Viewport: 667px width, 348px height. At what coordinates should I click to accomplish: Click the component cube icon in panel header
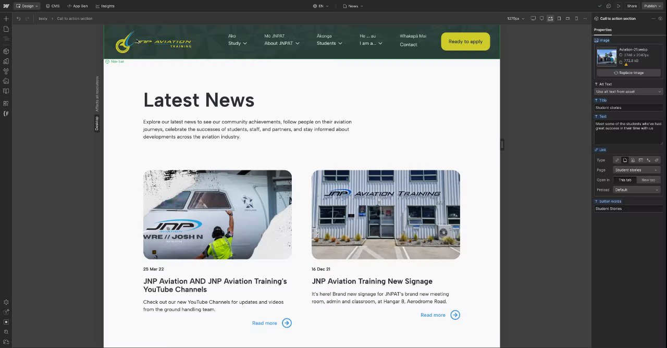pos(660,19)
